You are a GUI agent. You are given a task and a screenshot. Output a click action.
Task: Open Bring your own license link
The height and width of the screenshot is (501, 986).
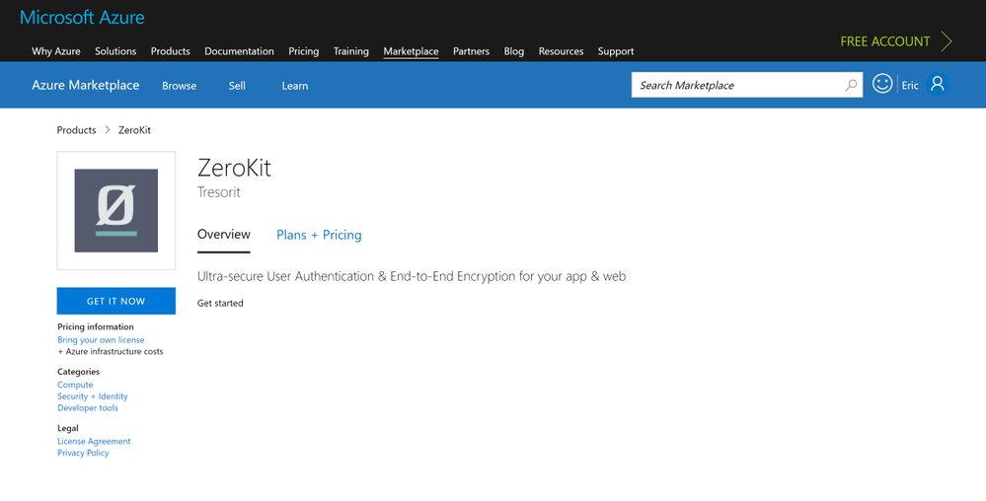click(101, 340)
